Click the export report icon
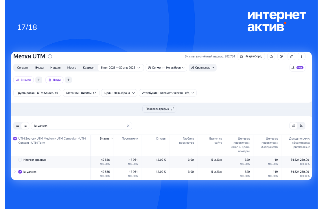The width and height of the screenshot is (324, 209). click(x=271, y=56)
